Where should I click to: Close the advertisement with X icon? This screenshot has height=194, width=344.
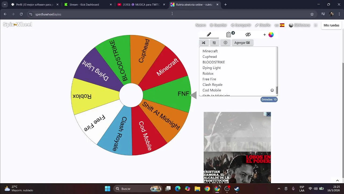269,114
